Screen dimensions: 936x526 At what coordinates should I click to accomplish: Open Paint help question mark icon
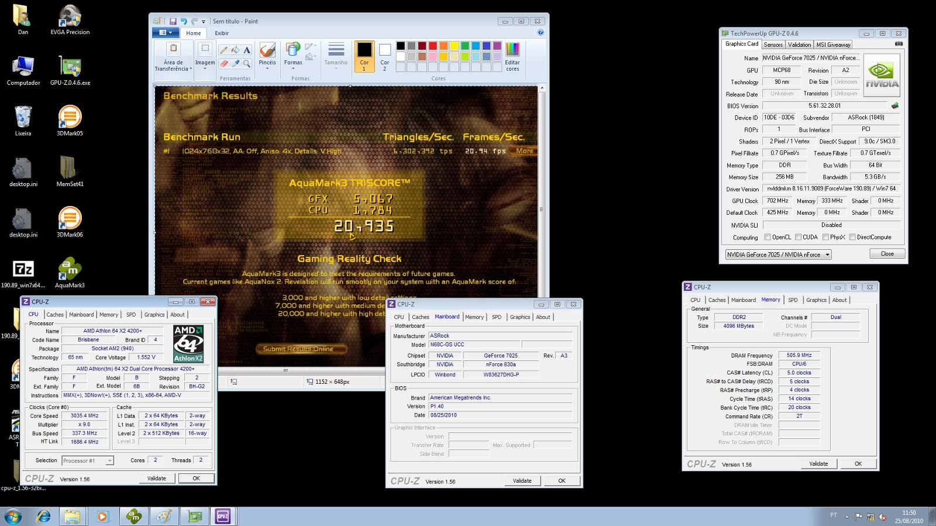click(541, 33)
